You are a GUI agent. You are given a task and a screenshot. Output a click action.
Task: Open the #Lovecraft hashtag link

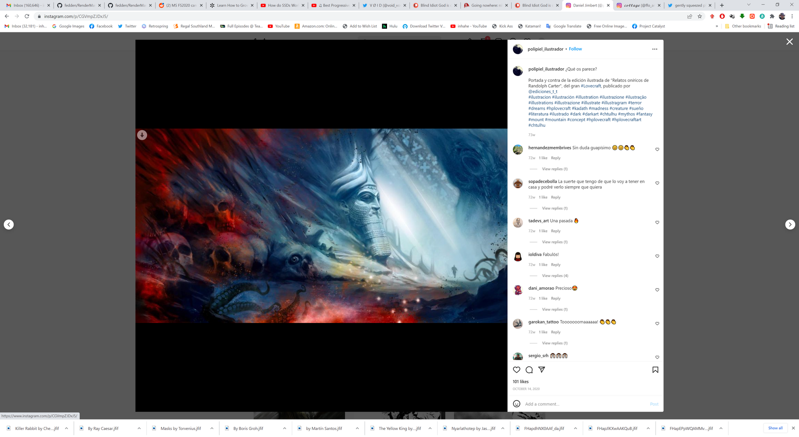591,86
